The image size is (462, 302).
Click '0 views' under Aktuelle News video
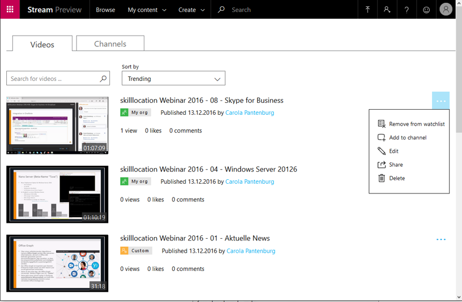click(x=130, y=269)
